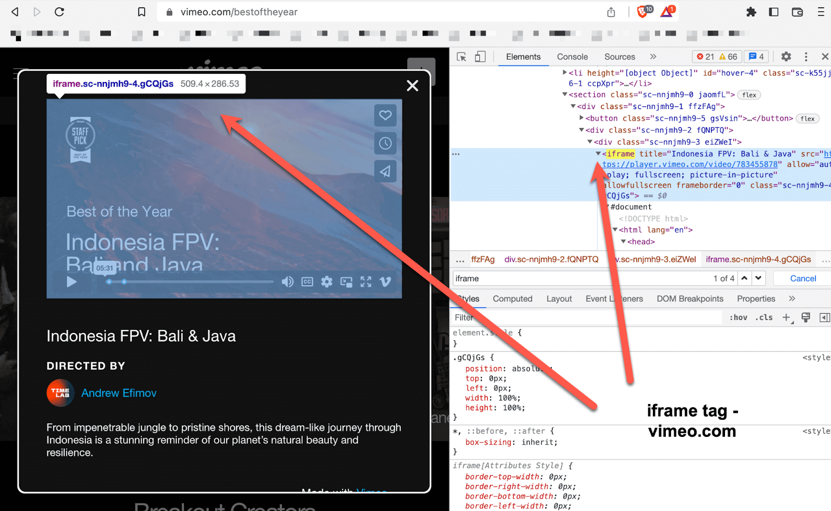Viewport: 831px width, 511px height.
Task: Collapse the div sc-nnjmh9-3 eiZWeI node
Action: click(x=590, y=142)
